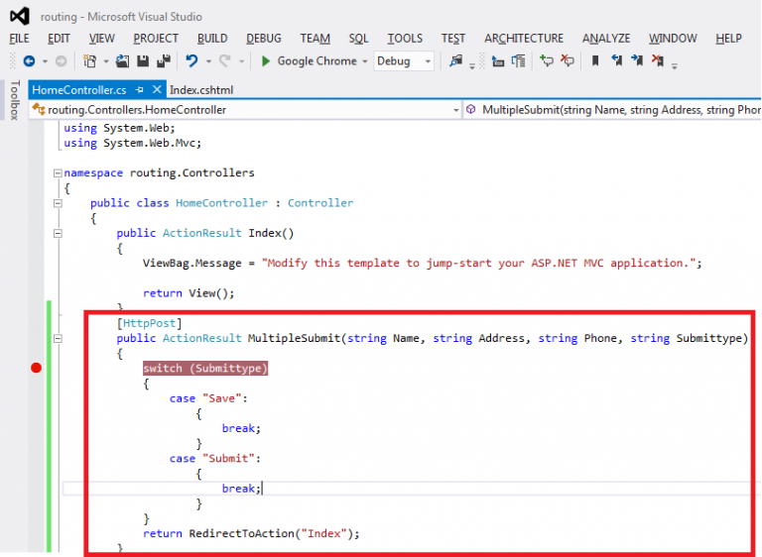Collapse the HomeController class block
The image size is (762, 557).
tap(58, 203)
